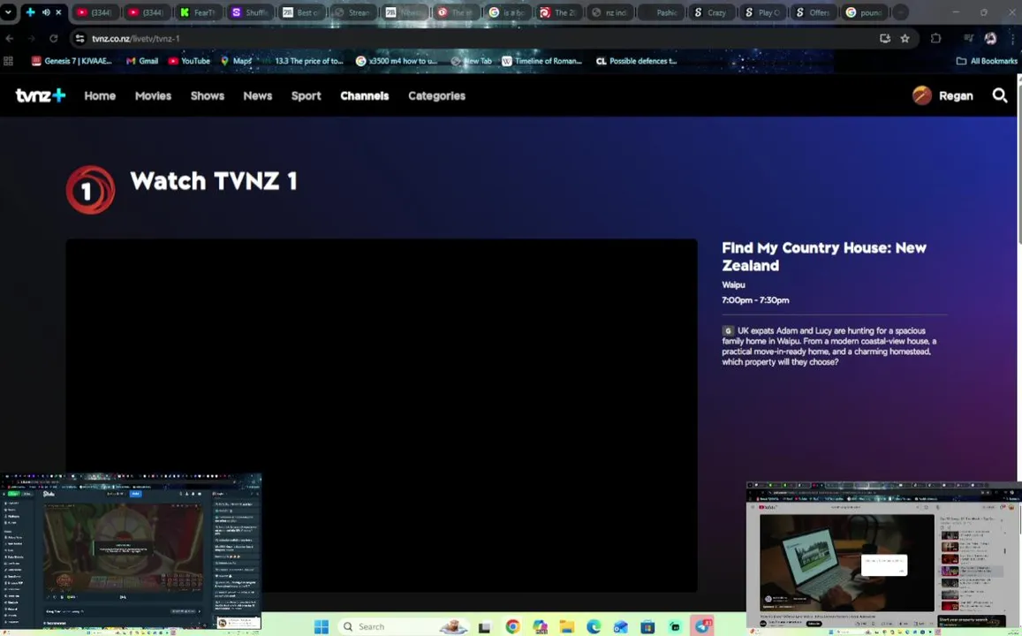Select the Channels menu item
Screen dimensions: 1022x636
[x=364, y=95]
